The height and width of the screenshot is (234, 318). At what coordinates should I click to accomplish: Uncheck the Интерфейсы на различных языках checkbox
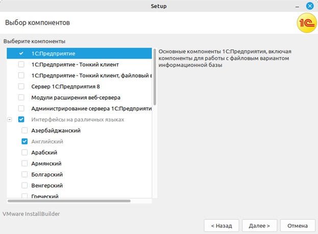click(21, 120)
